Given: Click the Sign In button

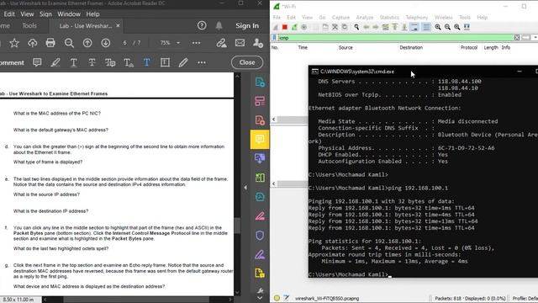Looking at the screenshot, I should (x=247, y=26).
